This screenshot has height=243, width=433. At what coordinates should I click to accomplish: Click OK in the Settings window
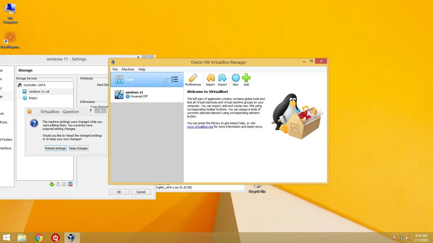pyautogui.click(x=119, y=192)
